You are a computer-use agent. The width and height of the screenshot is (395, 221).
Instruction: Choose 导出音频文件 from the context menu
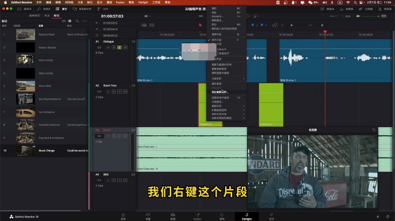(x=226, y=92)
